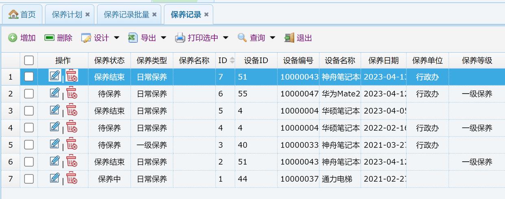Image resolution: width=505 pixels, height=199 pixels.
Task: Expand the 设计 dropdown arrow
Action: [x=117, y=38]
